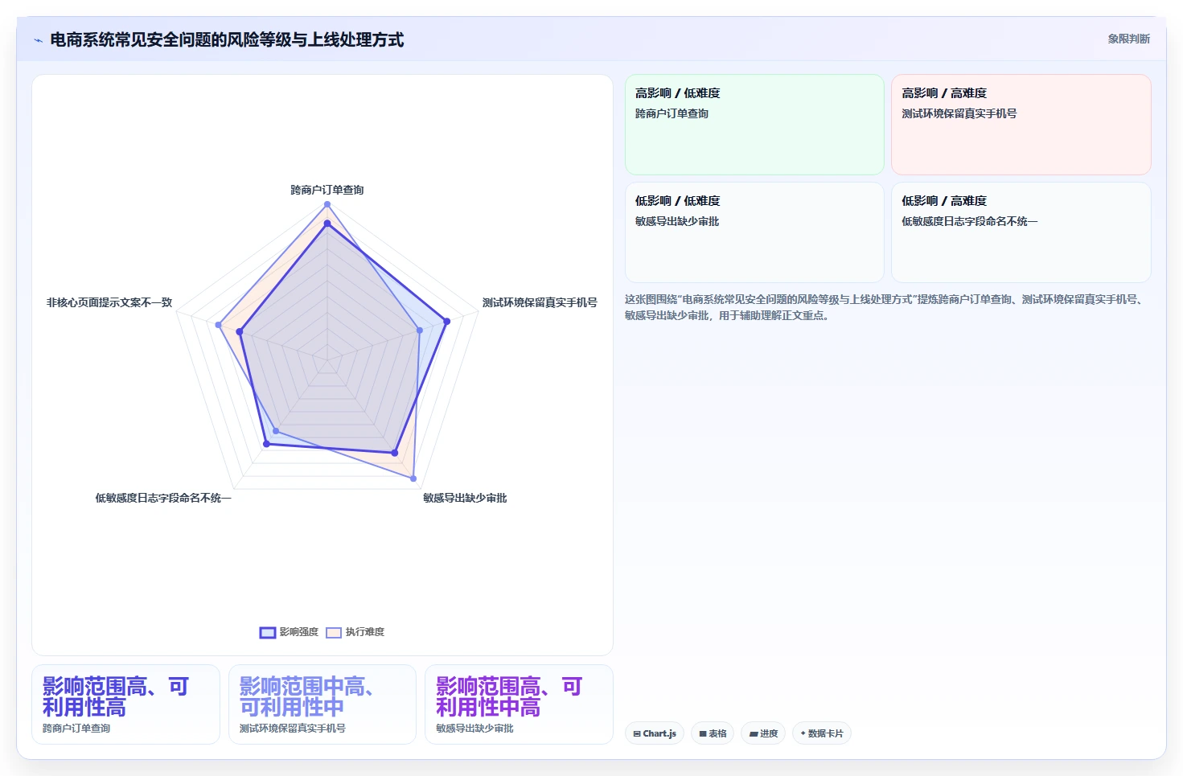
Task: Open the 低影响 / 高难度 quadrant card
Action: [x=1021, y=232]
